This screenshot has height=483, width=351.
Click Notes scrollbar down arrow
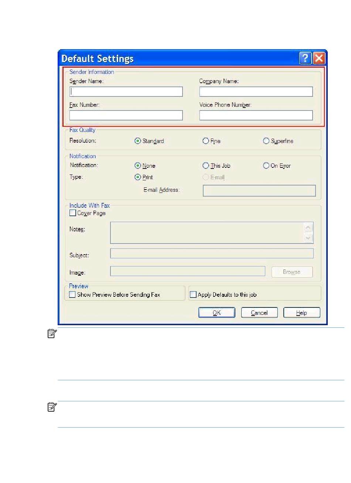click(x=308, y=238)
